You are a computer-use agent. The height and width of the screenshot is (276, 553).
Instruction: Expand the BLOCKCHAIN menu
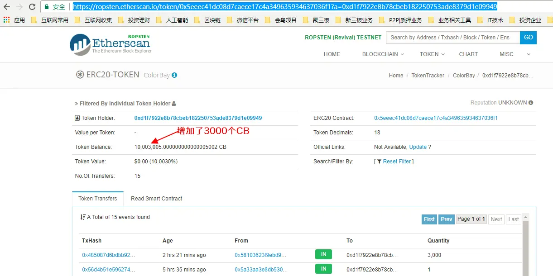click(x=383, y=54)
